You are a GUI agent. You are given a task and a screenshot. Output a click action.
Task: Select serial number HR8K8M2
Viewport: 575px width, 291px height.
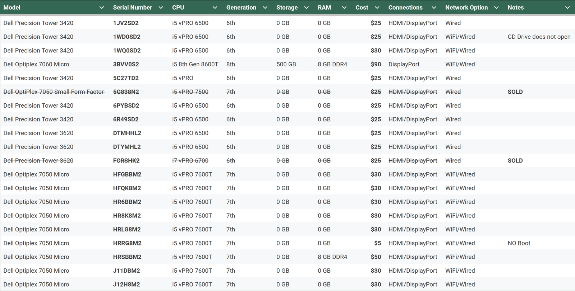click(x=127, y=216)
